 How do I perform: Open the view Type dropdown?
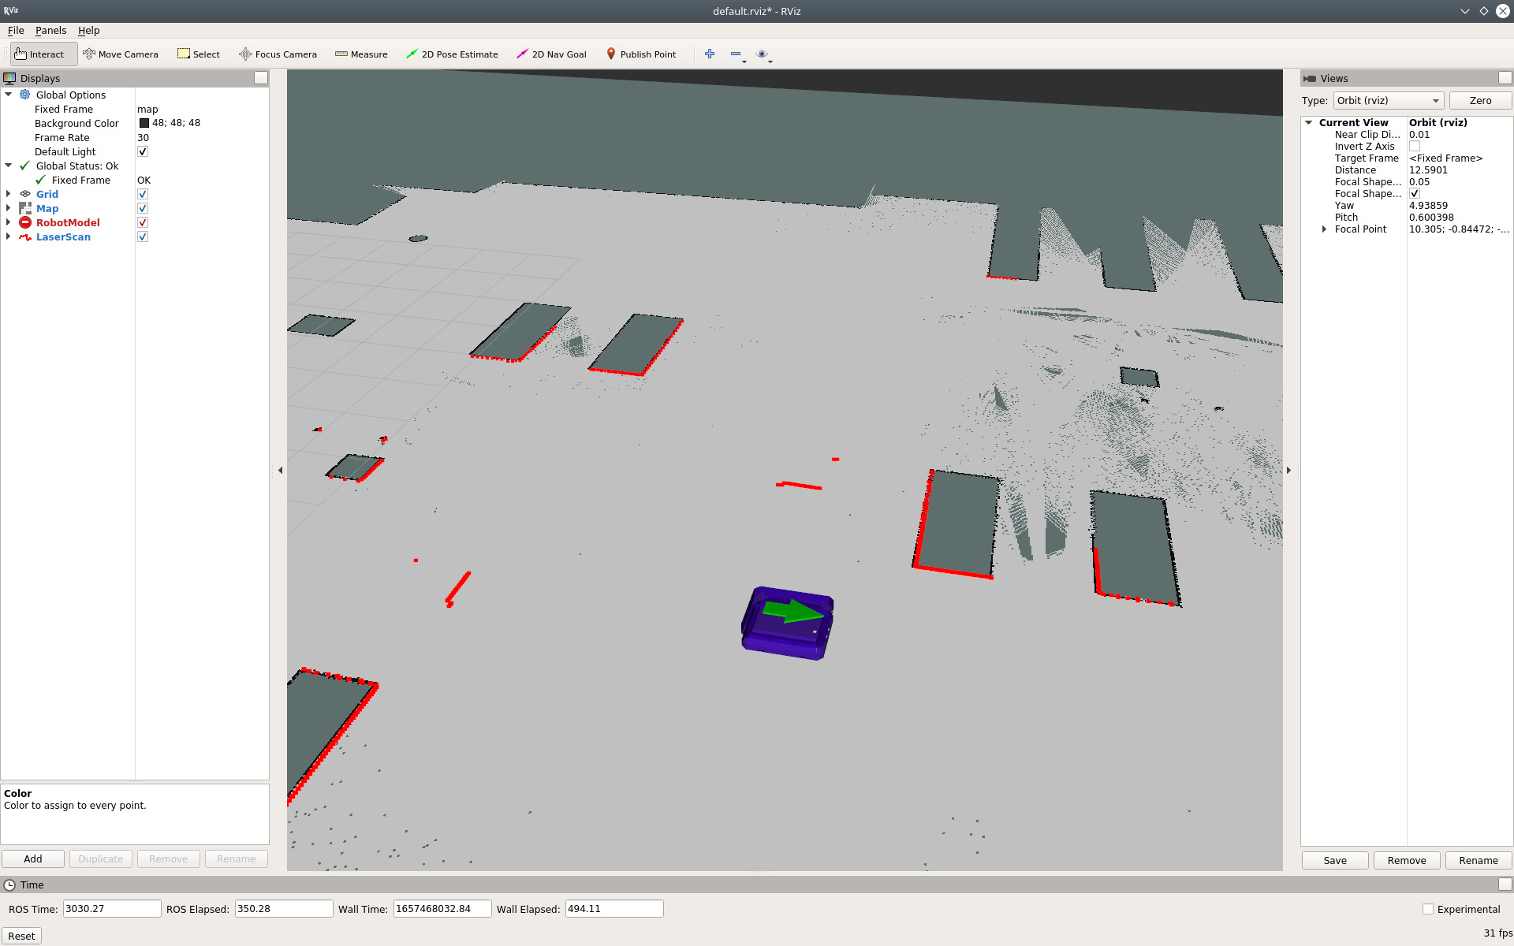pyautogui.click(x=1388, y=101)
